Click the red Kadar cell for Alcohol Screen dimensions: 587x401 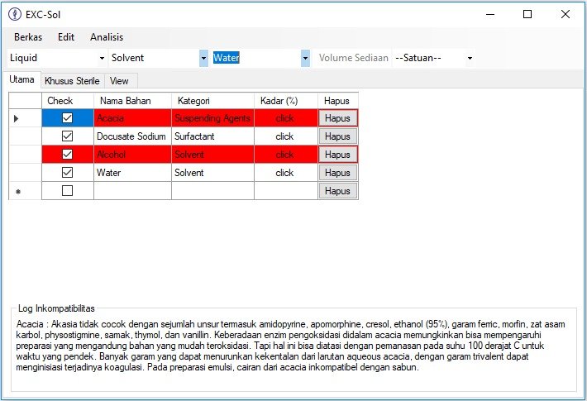pos(284,155)
